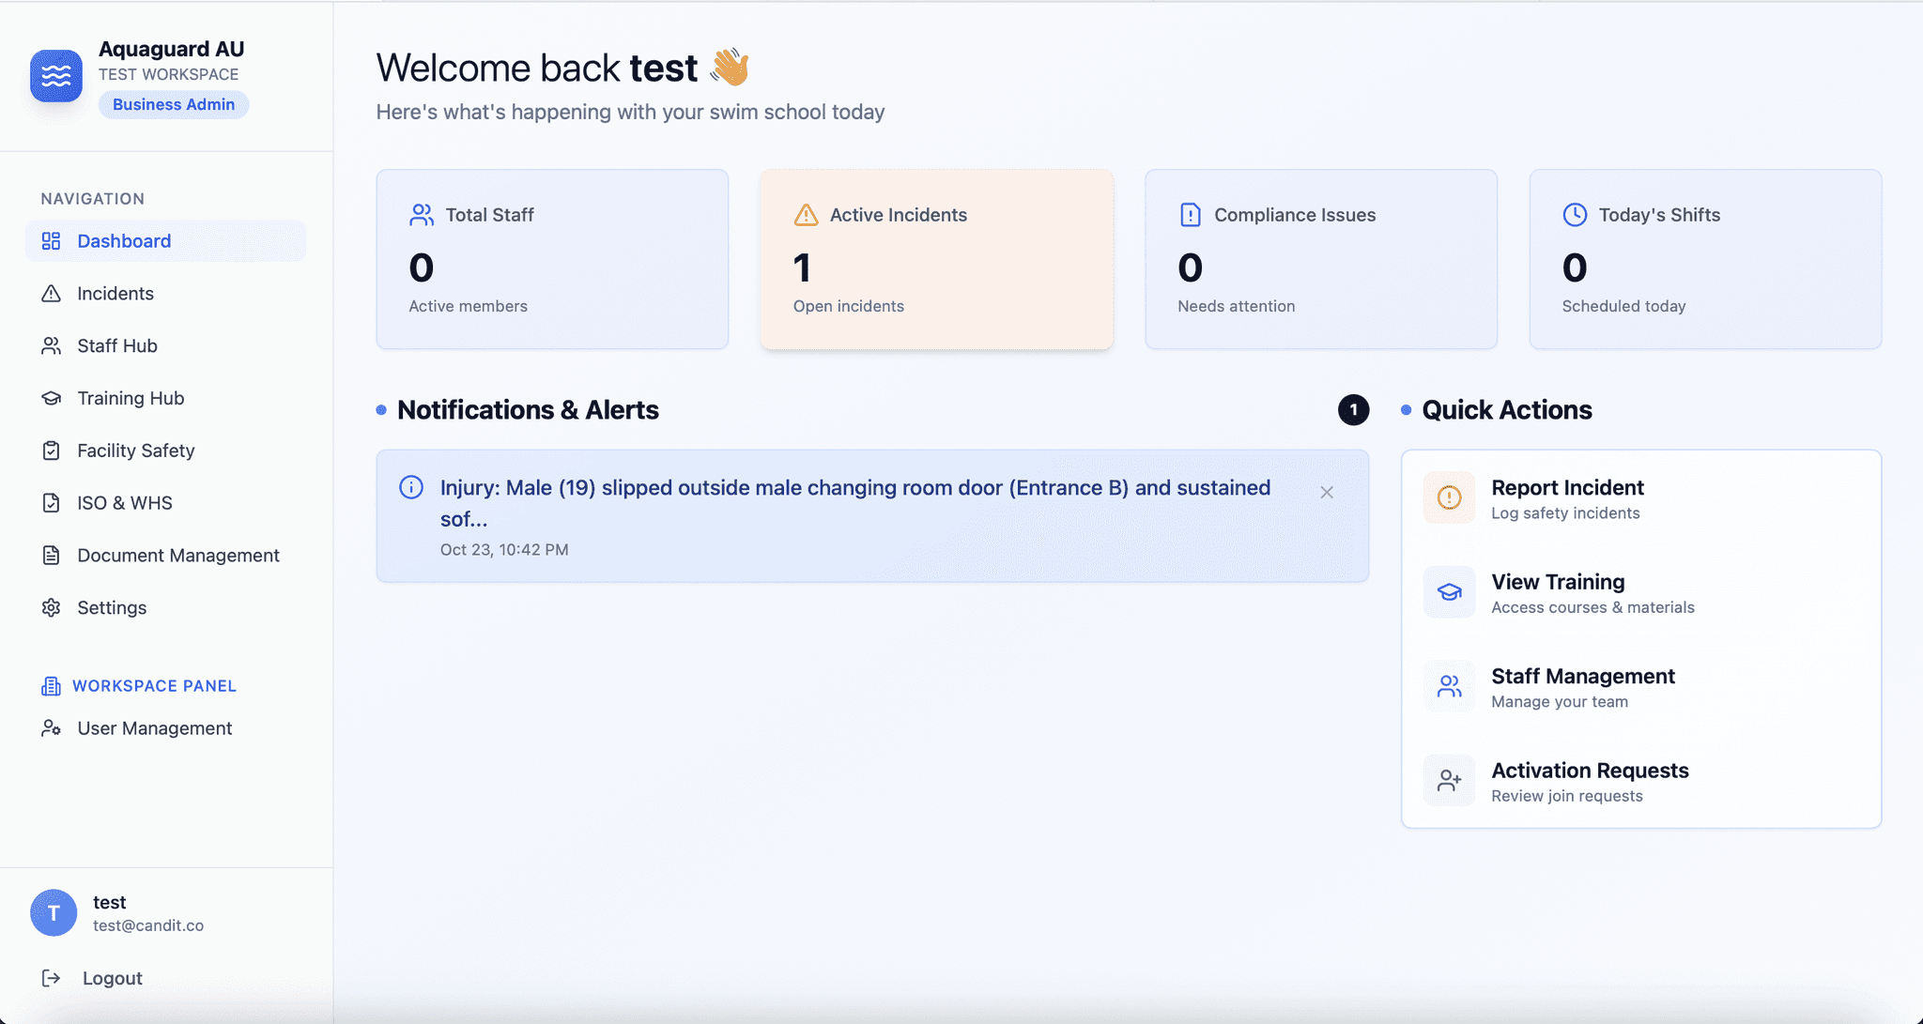Image resolution: width=1923 pixels, height=1024 pixels.
Task: Click the info icon on injury notification
Action: tap(411, 487)
